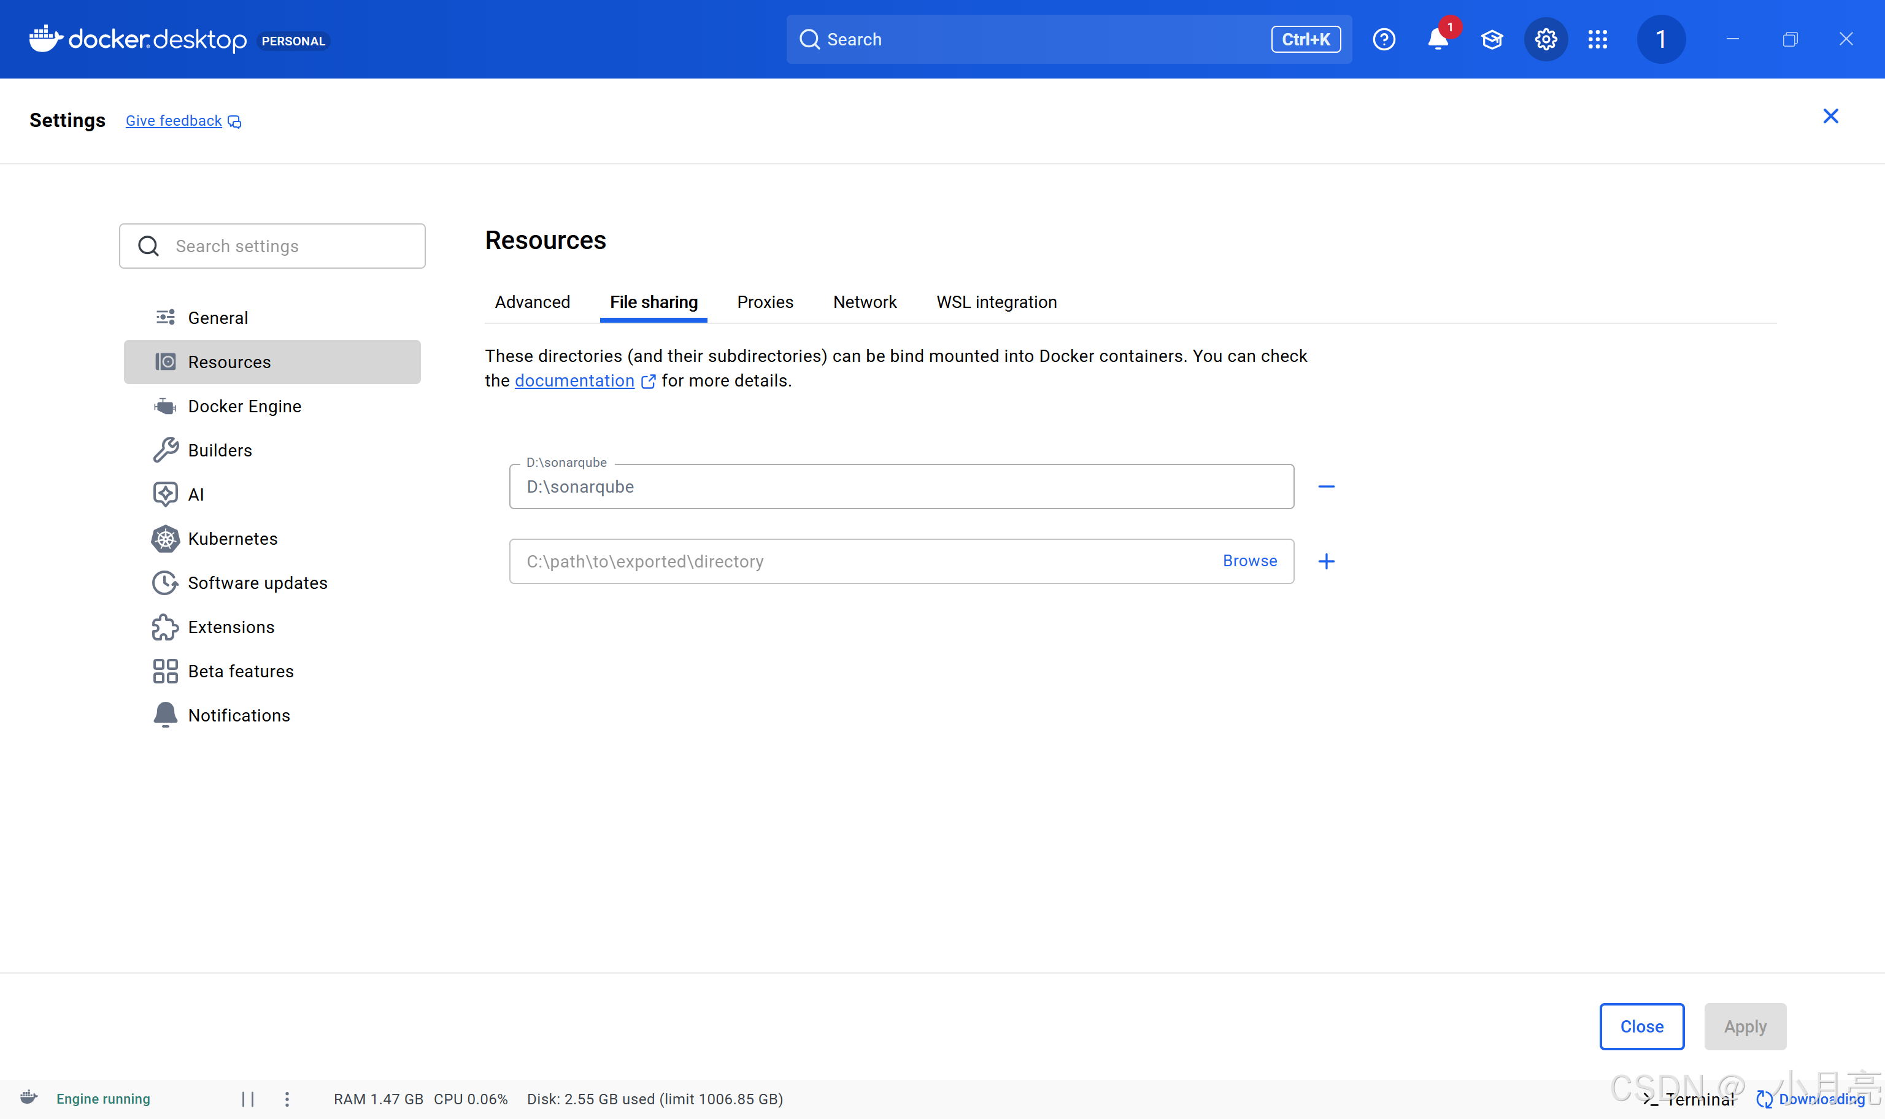The height and width of the screenshot is (1119, 1885).
Task: Click the Downloading update indicator
Action: 1810,1099
